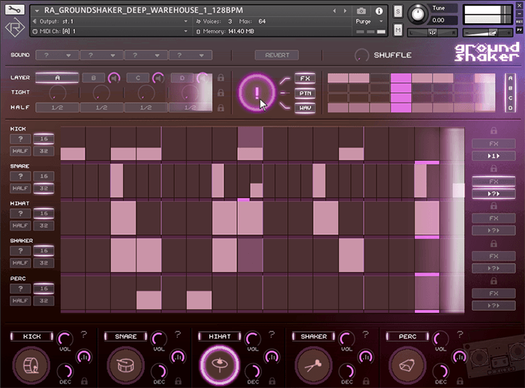
Task: Open the Purge dropdown menu
Action: click(369, 22)
